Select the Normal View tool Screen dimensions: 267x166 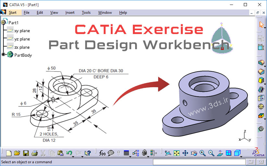pyautogui.click(x=220, y=153)
